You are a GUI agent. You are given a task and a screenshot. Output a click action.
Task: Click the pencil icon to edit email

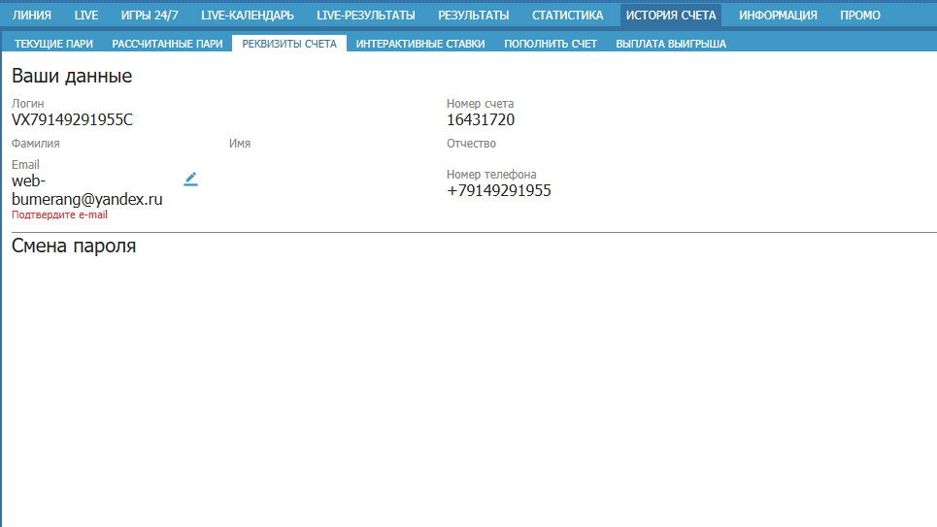coord(191,179)
